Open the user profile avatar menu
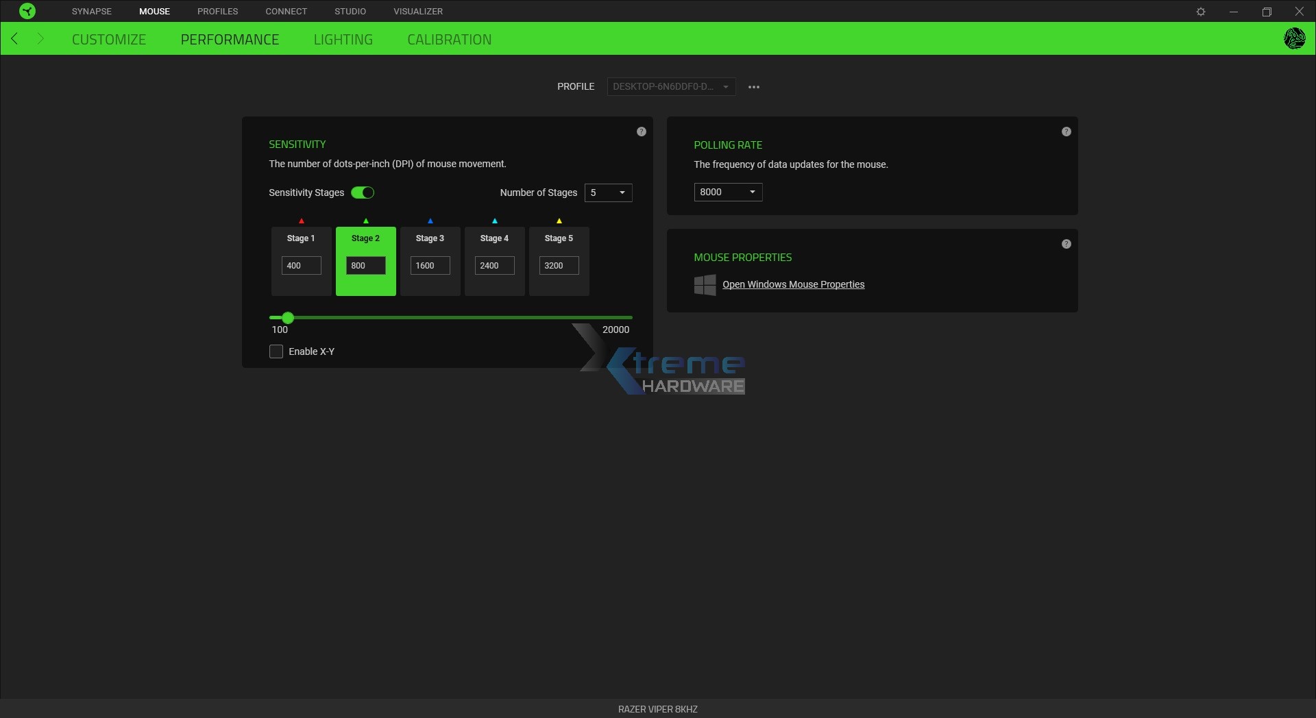 coord(1295,38)
